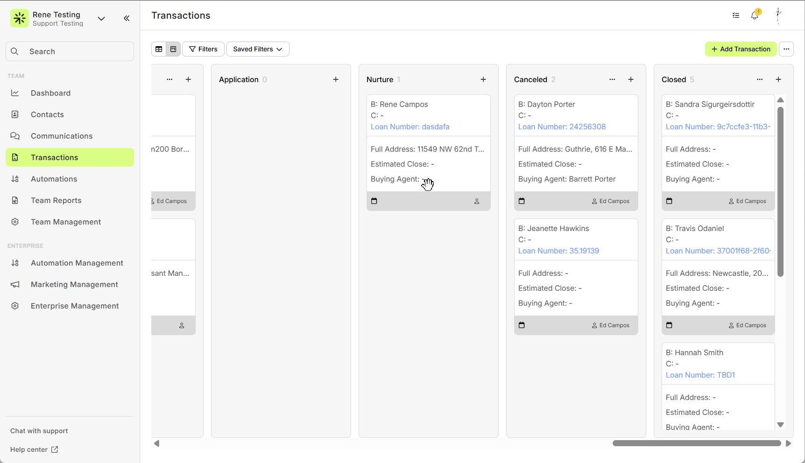Click the horizontal scrollbar at the bottom
Viewport: 805px width, 463px height.
(x=696, y=443)
